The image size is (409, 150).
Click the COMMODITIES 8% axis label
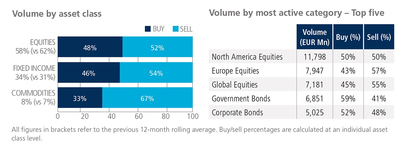coord(33,97)
